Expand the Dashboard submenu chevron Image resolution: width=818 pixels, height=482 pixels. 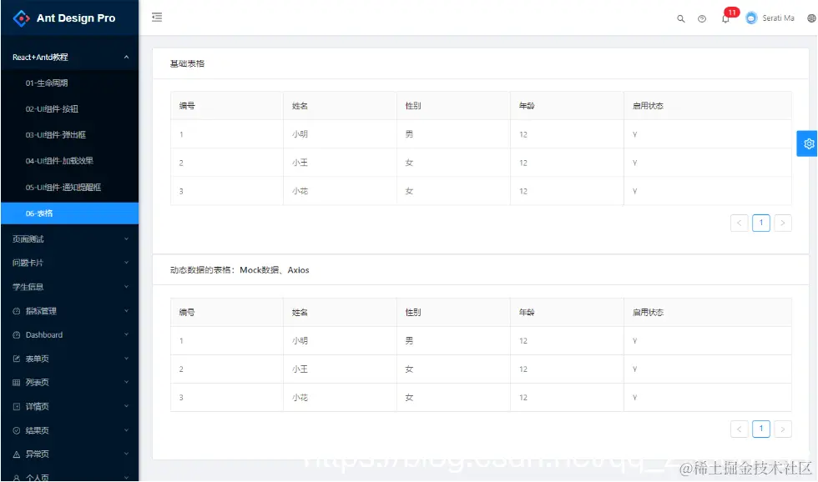[126, 334]
